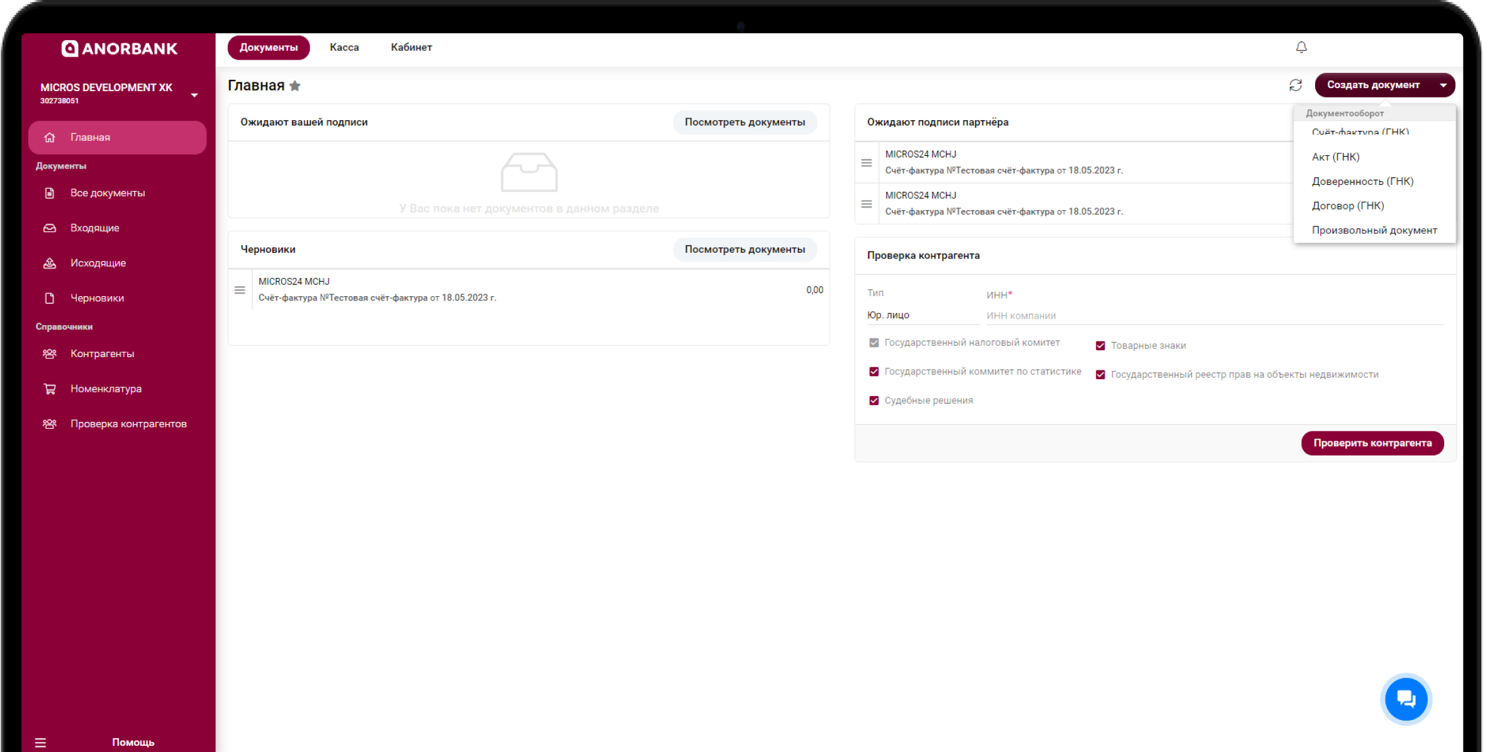Screen dimensions: 1485x752
Task: Uncheck Судебные решения checkbox
Action: [873, 401]
